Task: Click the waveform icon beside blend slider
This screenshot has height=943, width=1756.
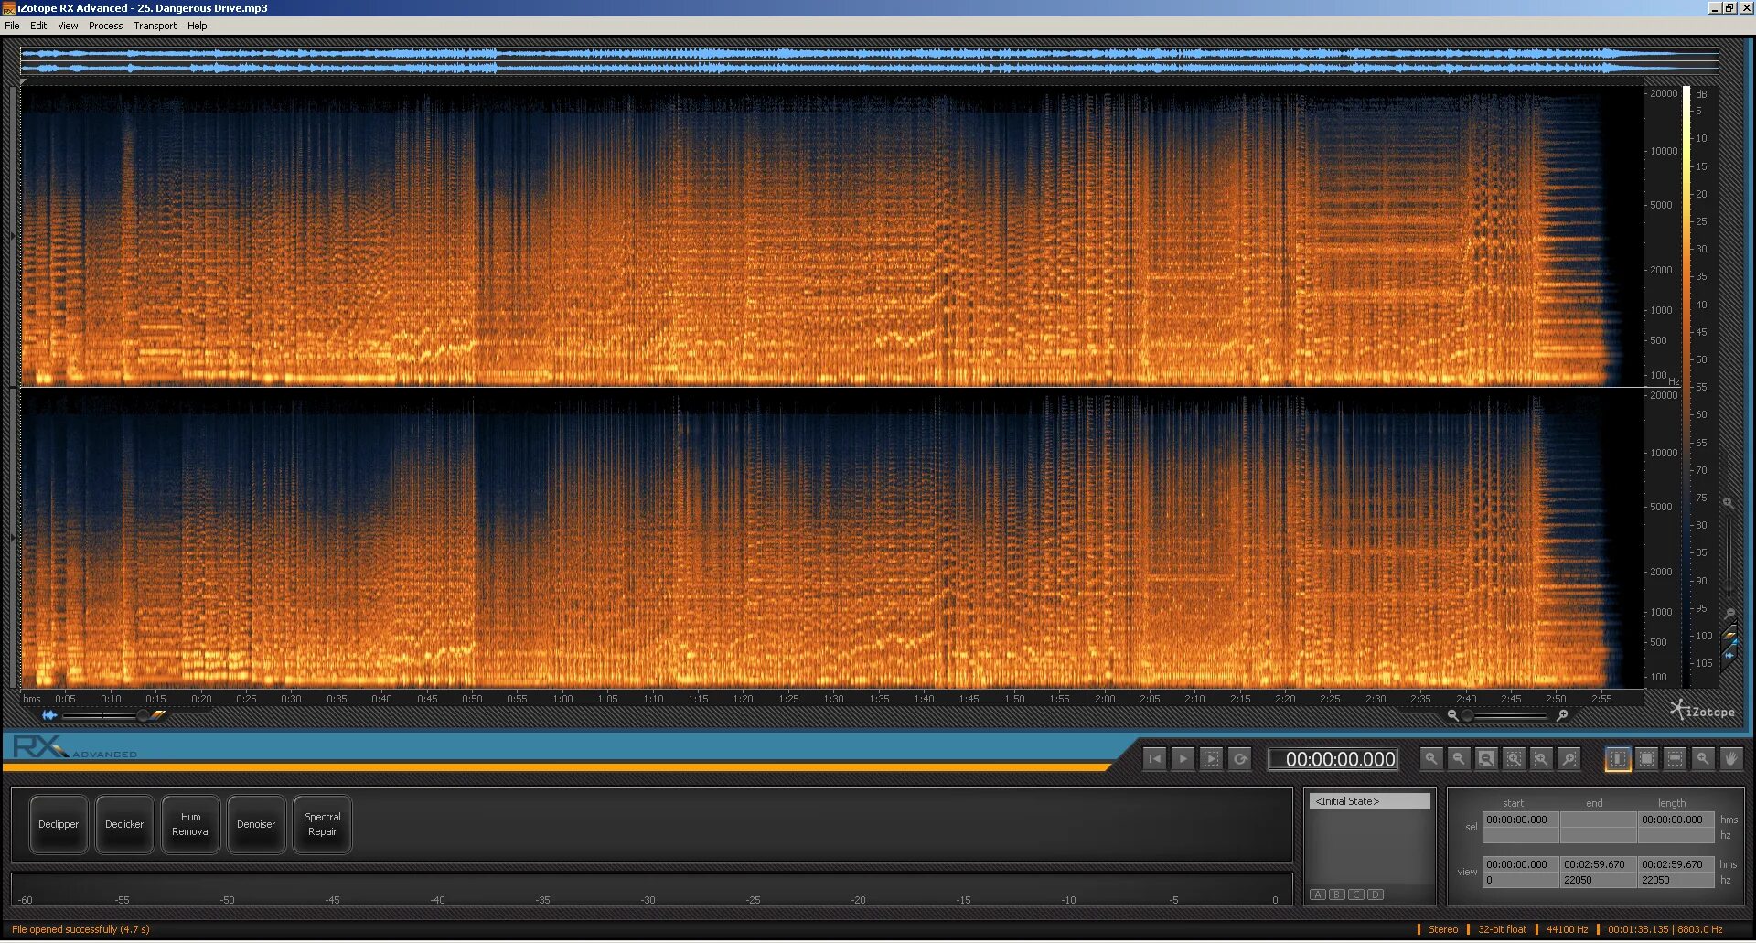Action: tap(49, 716)
